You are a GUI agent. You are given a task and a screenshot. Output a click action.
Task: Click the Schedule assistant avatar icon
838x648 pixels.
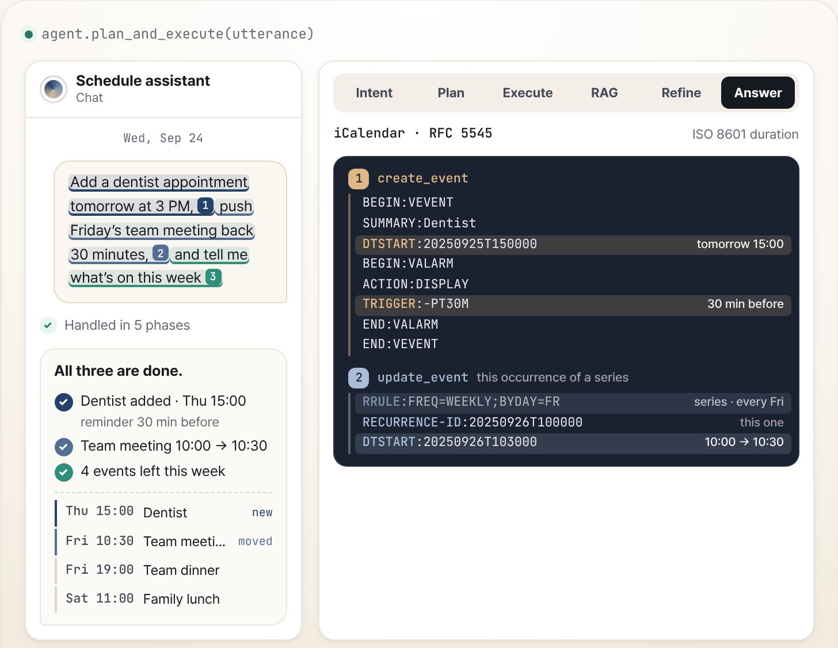(54, 89)
